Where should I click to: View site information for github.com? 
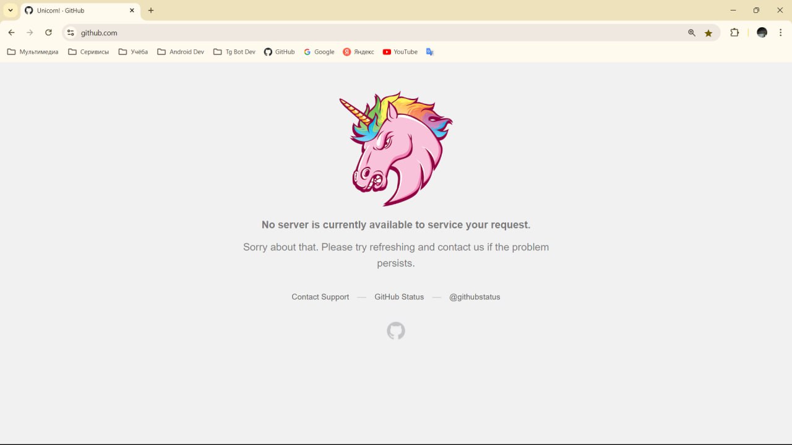(71, 33)
